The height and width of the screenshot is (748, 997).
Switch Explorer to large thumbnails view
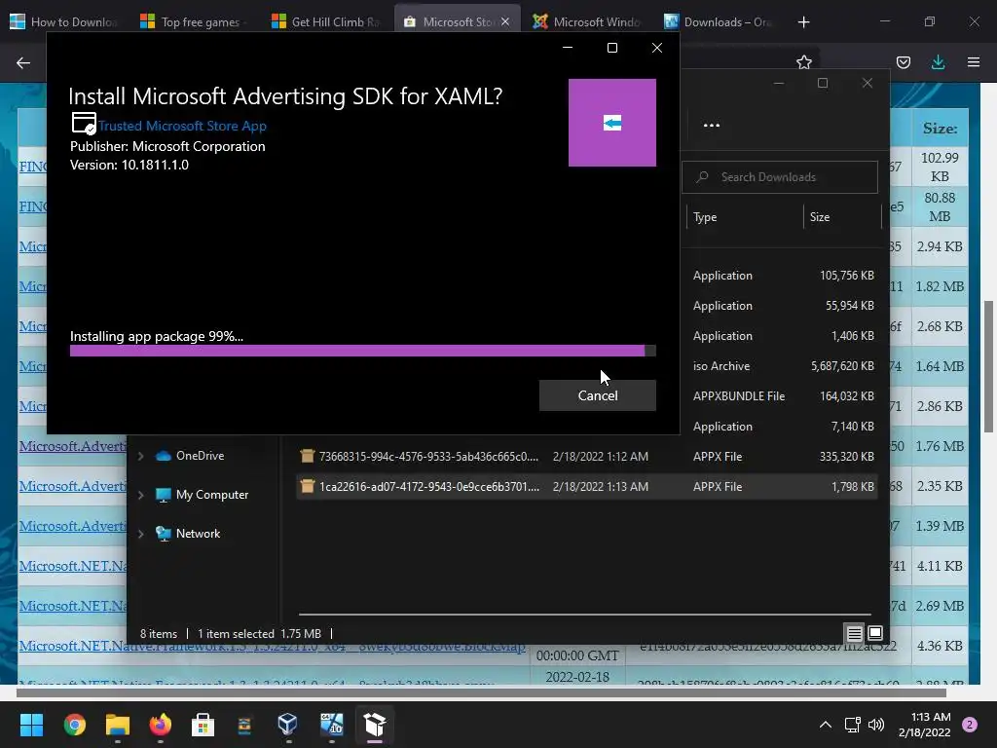[875, 633]
